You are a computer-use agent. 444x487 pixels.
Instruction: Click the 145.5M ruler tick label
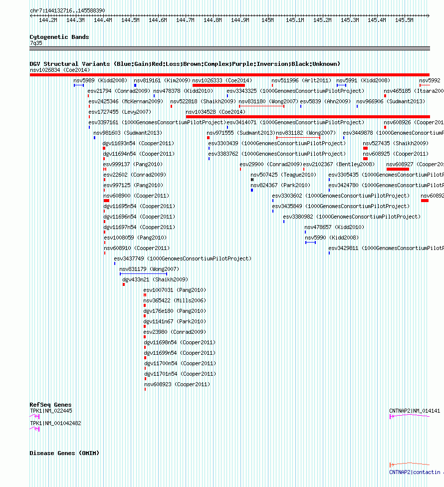pyautogui.click(x=404, y=20)
